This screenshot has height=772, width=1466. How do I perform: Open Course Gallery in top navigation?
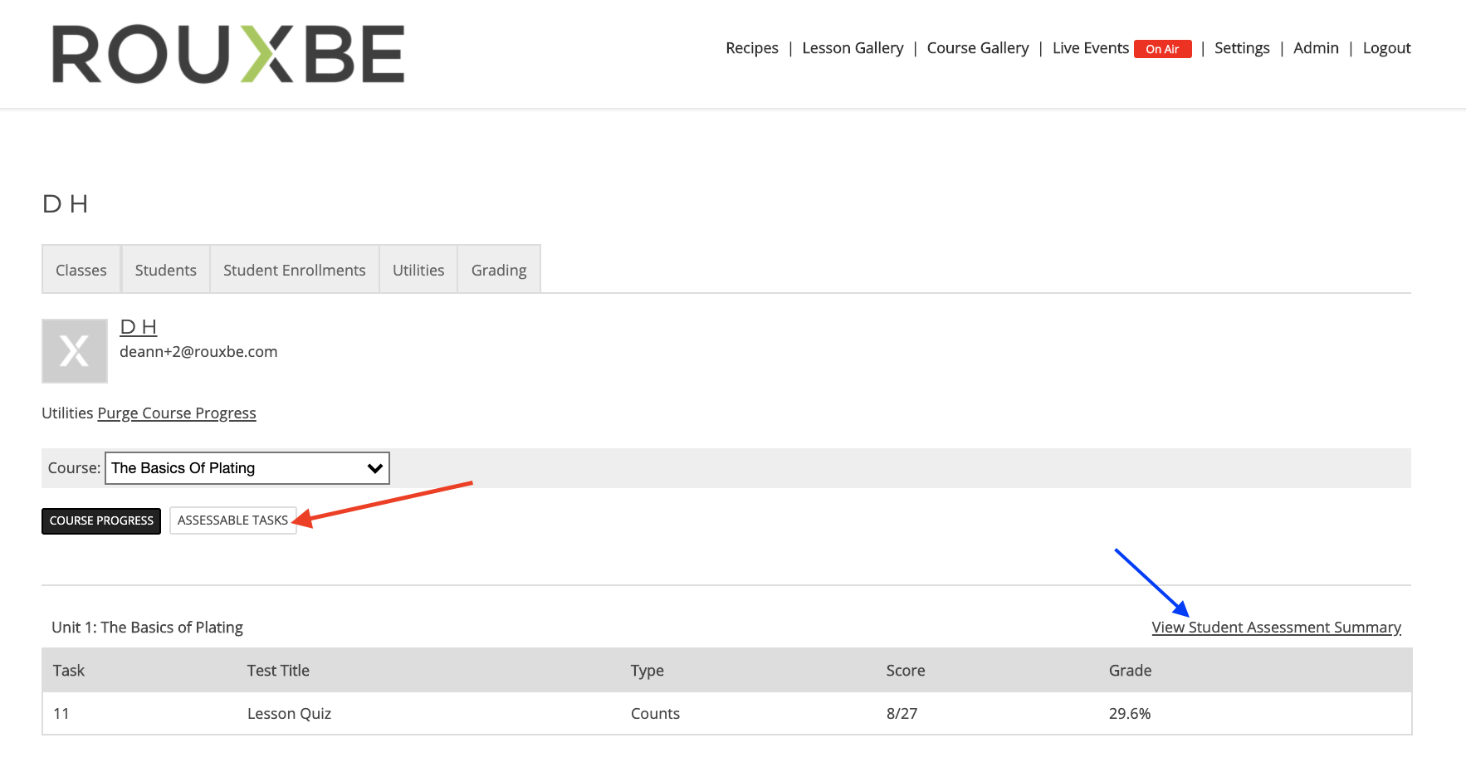[978, 48]
